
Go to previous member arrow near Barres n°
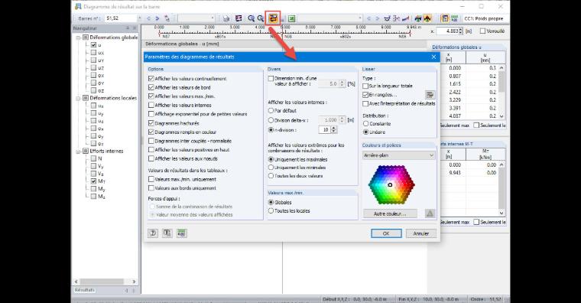pos(149,18)
